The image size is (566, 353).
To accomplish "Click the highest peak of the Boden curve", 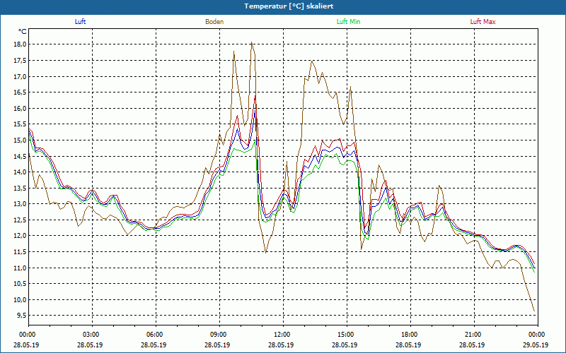I will [251, 43].
